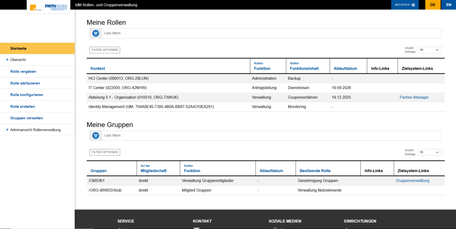Expand the Übersicht menu item
This screenshot has height=229, width=456.
[x=7, y=60]
